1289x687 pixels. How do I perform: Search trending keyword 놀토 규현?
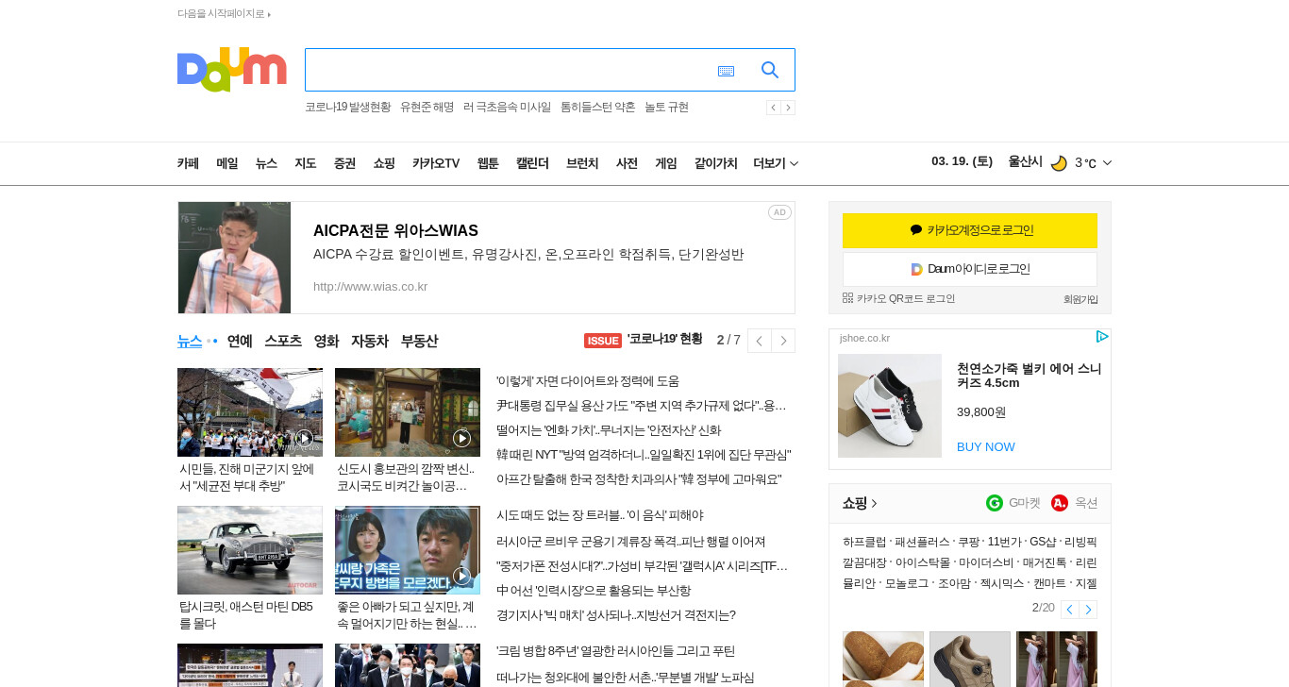(666, 108)
